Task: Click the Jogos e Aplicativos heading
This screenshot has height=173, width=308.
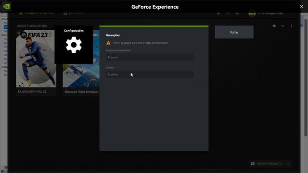Action: pyautogui.click(x=32, y=26)
